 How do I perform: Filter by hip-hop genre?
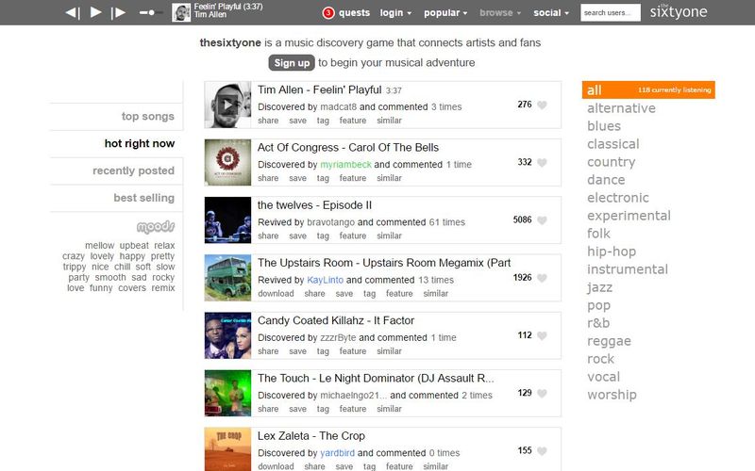coord(612,252)
